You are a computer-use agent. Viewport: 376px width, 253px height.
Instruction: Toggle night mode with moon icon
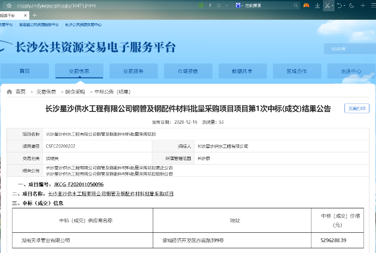coord(352,6)
